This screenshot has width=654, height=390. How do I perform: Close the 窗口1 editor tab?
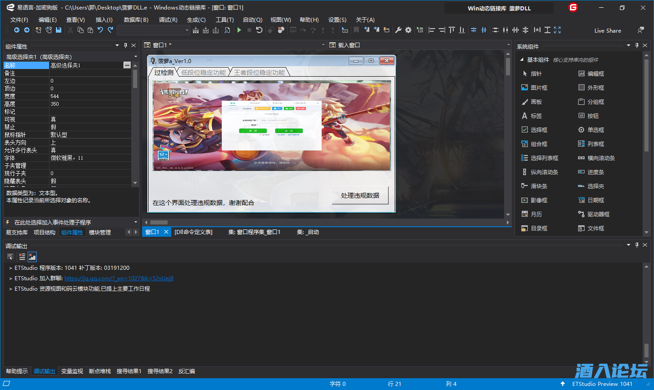pyautogui.click(x=166, y=232)
